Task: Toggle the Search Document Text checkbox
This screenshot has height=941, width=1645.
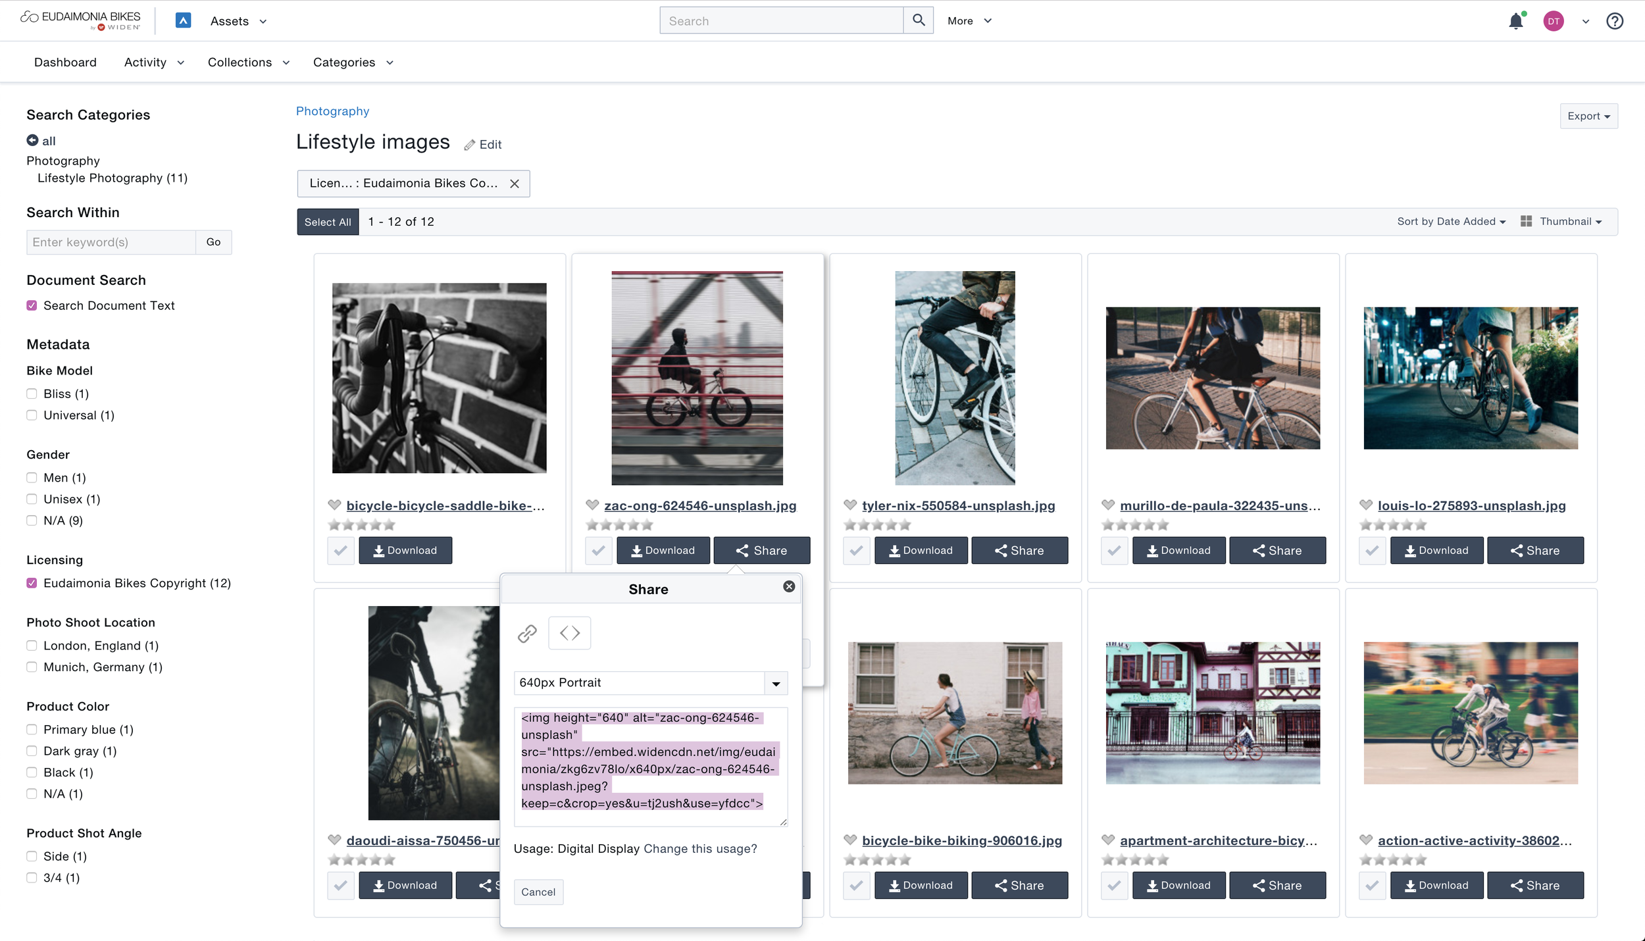Action: tap(32, 305)
